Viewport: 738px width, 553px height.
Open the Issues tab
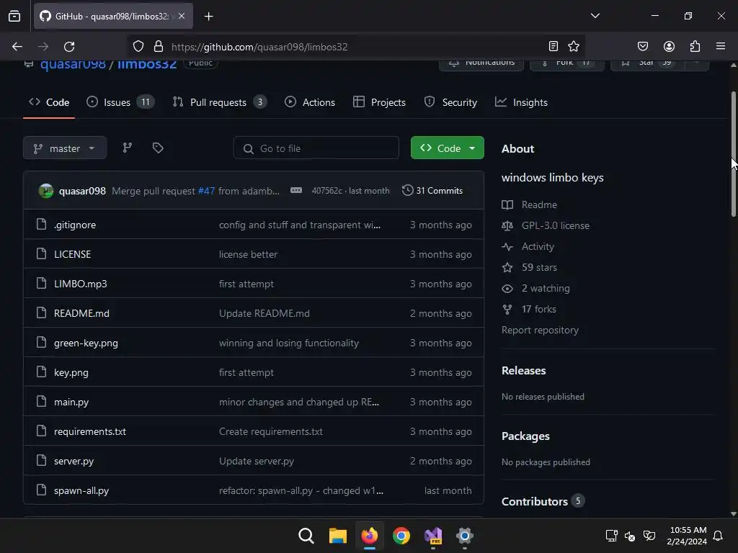coord(120,102)
